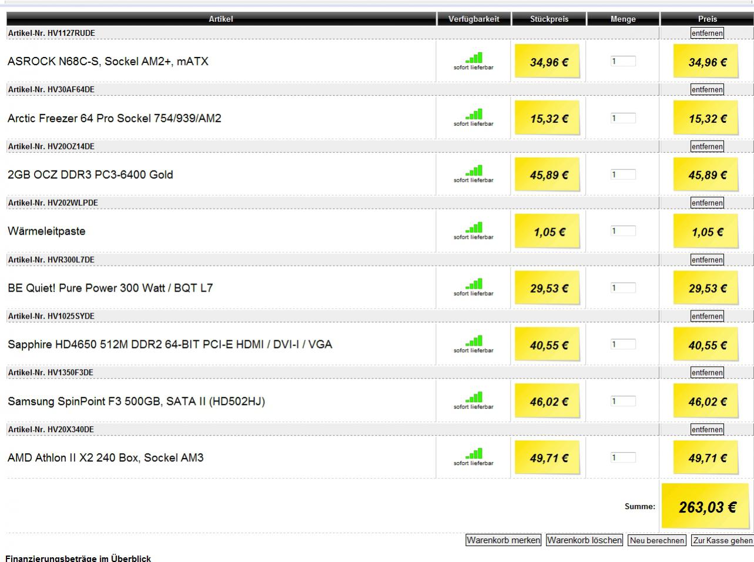The width and height of the screenshot is (754, 562).
Task: Click Finanzierungsbeträge im Überblick heading
Action: click(78, 558)
